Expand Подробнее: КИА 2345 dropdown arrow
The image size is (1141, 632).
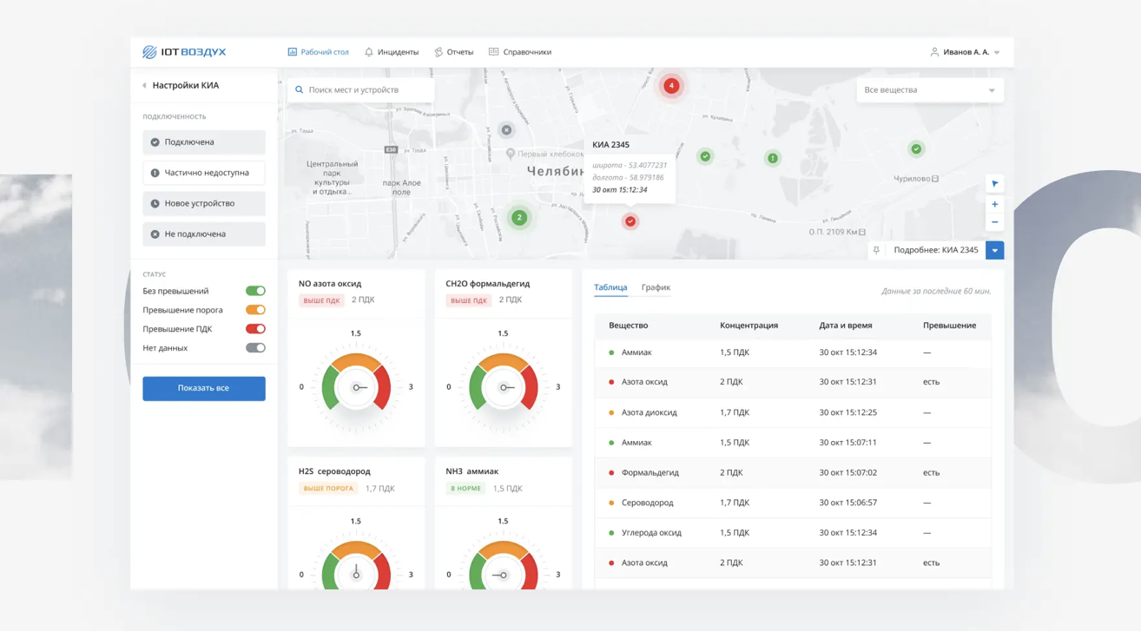[995, 250]
